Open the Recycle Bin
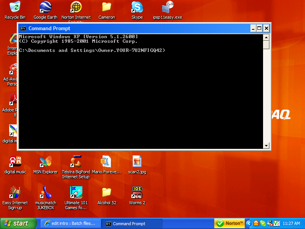Image resolution: width=305 pixels, height=229 pixels. [15, 8]
